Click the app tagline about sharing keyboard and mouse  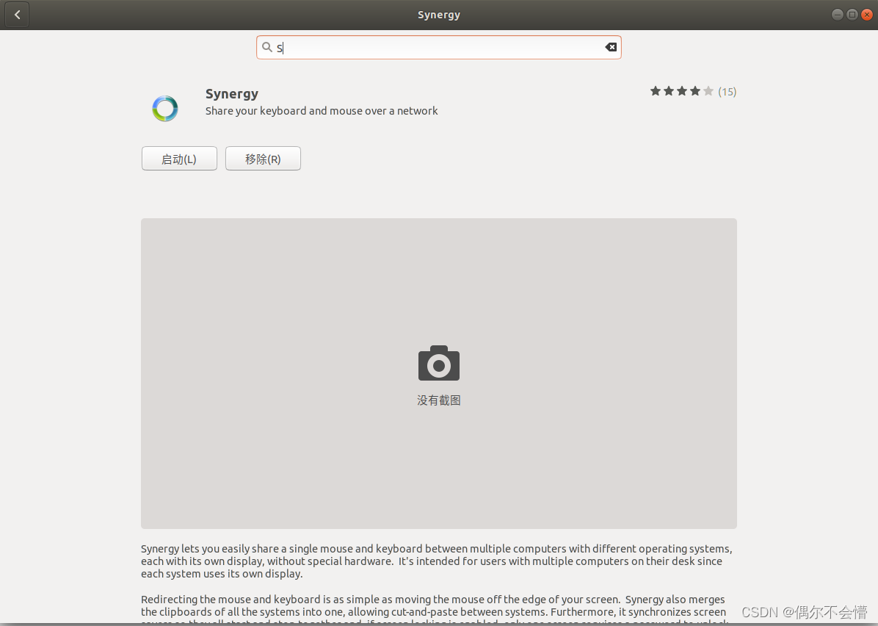point(321,111)
